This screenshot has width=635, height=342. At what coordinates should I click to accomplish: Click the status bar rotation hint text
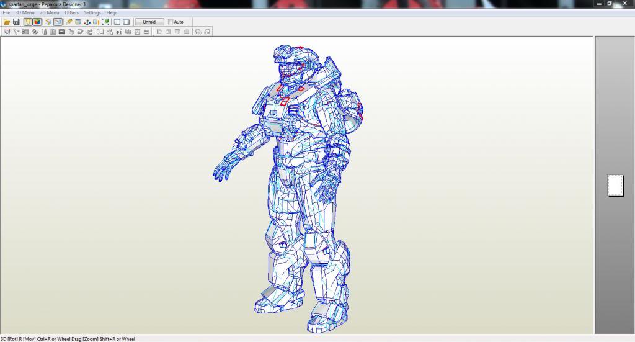point(68,339)
